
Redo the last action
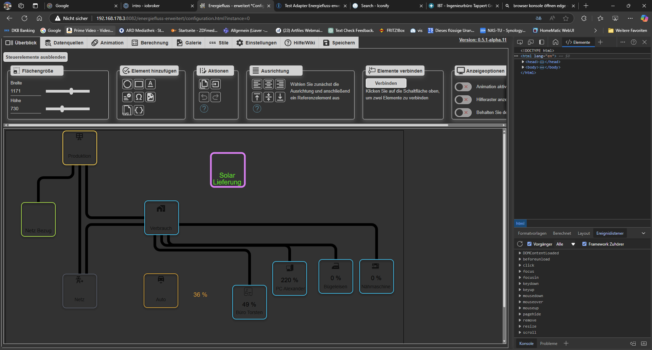point(216,97)
